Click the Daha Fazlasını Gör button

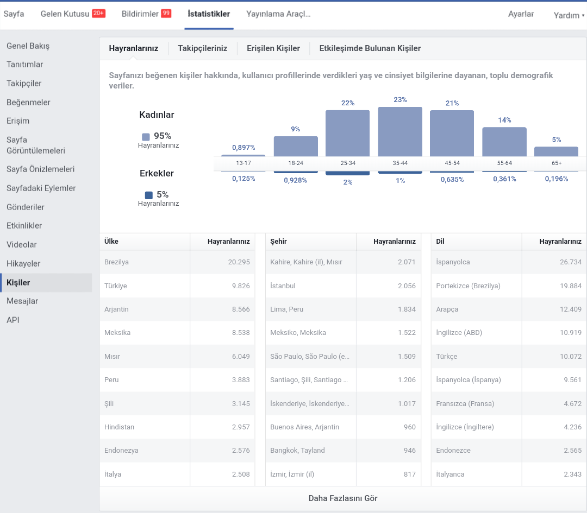343,498
